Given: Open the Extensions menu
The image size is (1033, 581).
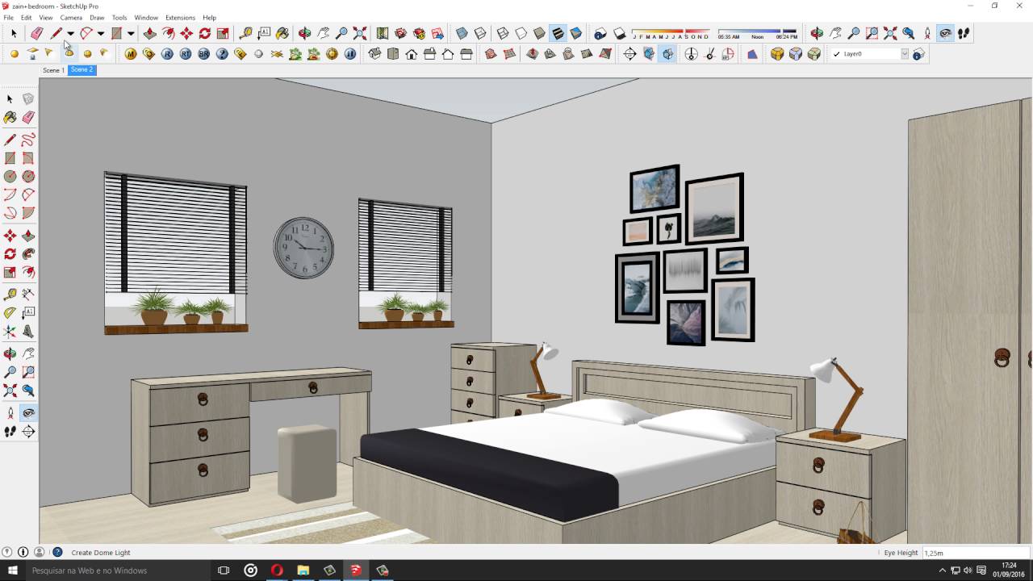Looking at the screenshot, I should pos(180,17).
